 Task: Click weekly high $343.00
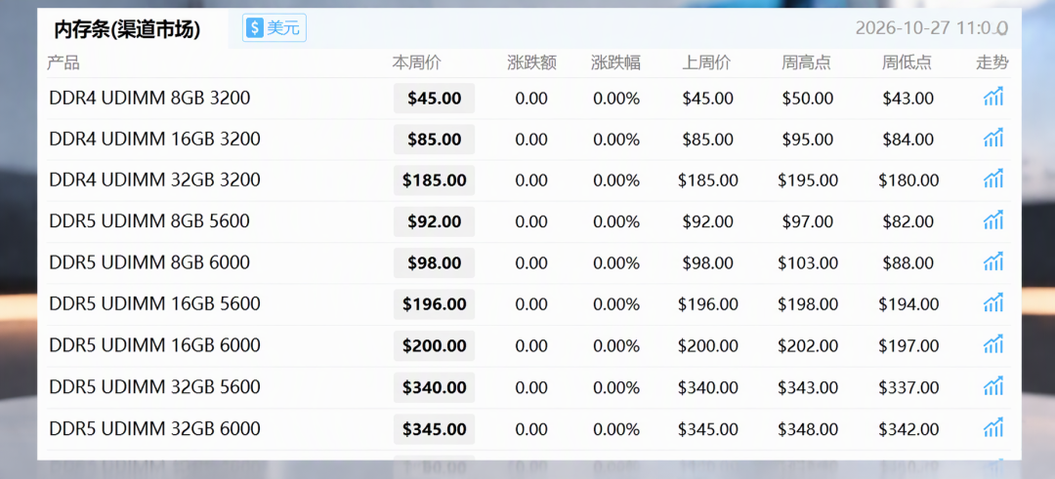808,388
